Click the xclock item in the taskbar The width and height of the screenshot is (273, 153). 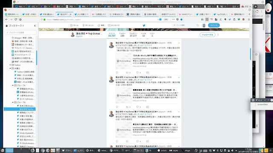162,150
